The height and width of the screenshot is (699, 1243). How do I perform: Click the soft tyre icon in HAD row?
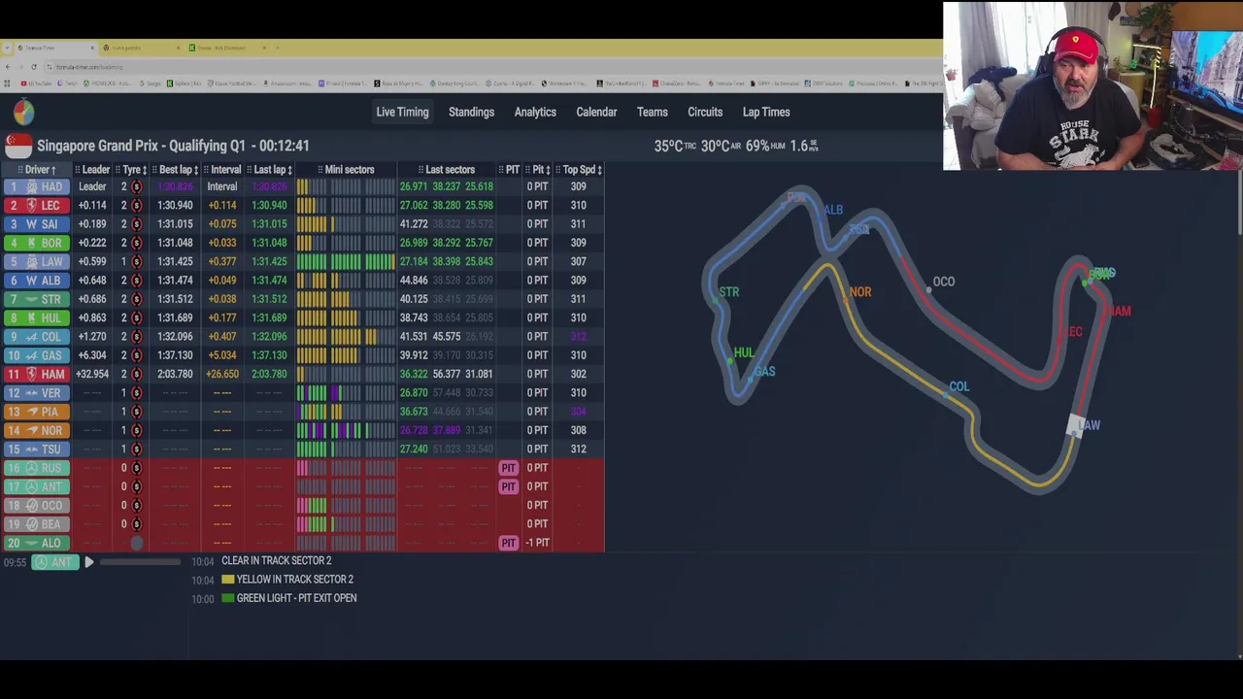137,186
